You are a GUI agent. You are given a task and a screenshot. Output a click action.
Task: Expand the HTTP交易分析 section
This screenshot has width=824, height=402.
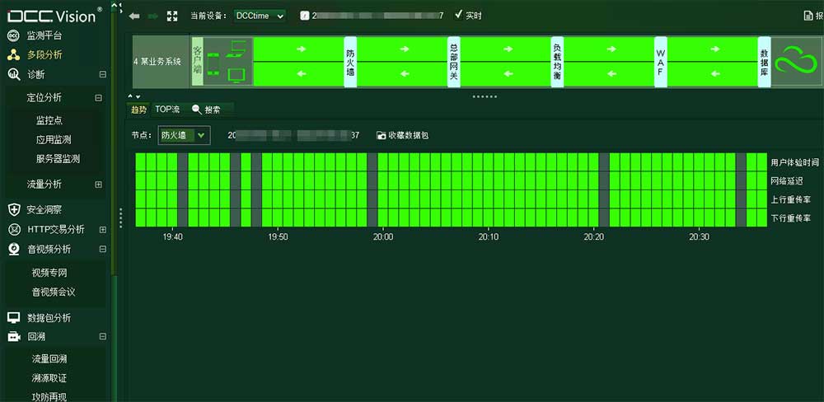coord(102,230)
